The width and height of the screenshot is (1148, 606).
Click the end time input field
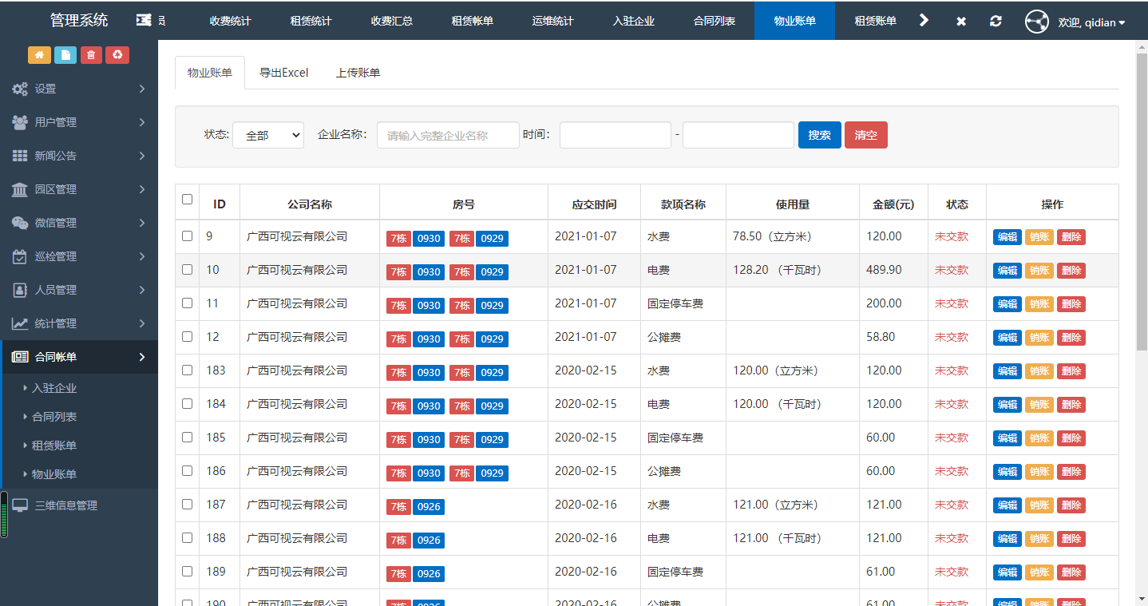point(738,135)
